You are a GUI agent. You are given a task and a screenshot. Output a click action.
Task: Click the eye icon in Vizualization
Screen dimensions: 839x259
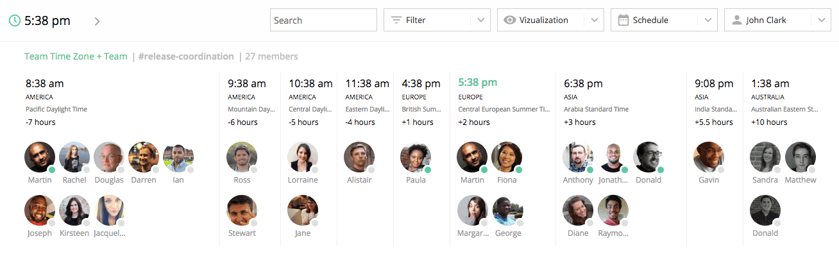(510, 20)
